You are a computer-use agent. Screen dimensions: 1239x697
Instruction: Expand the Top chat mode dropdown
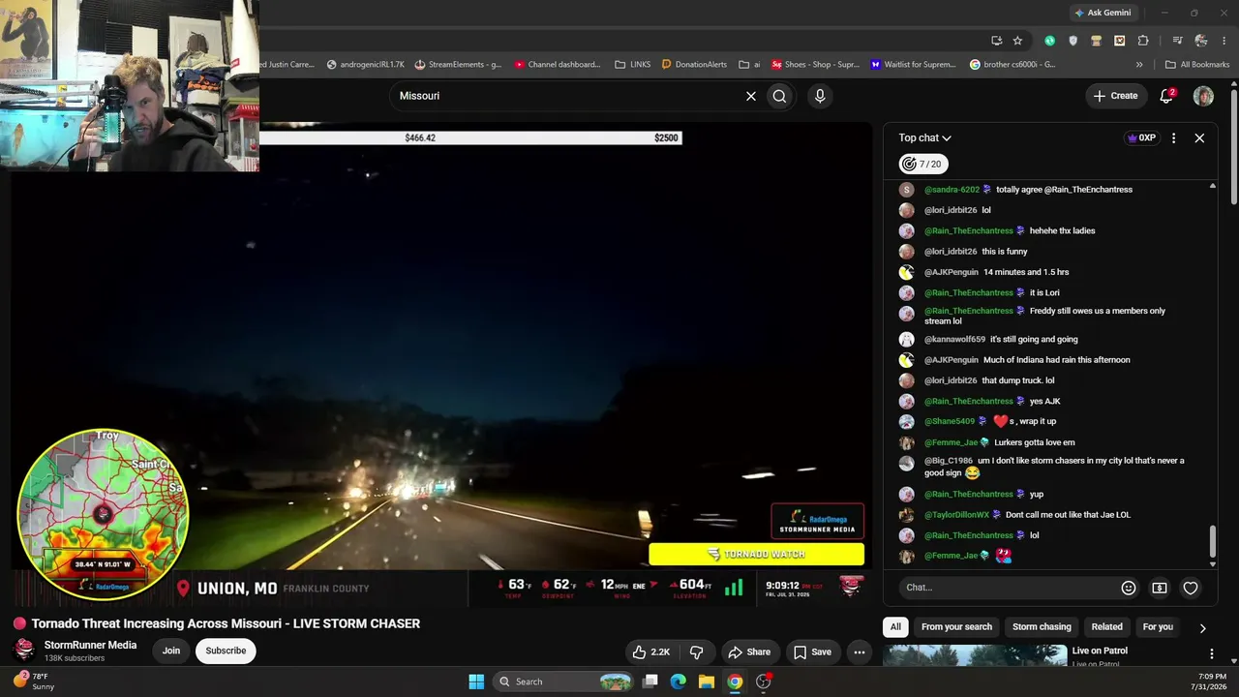click(x=924, y=138)
